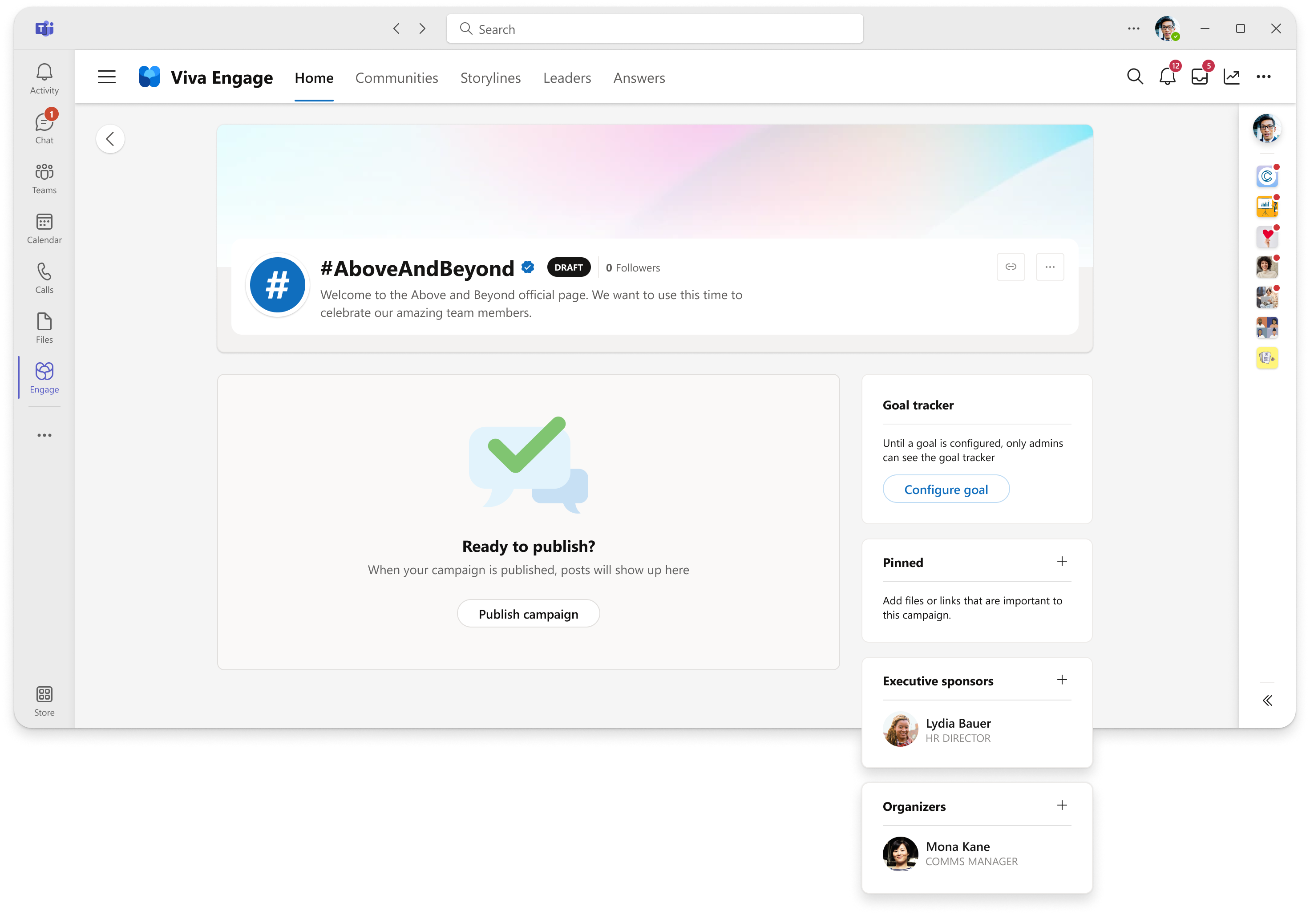Open the search panel in Engage
Image resolution: width=1310 pixels, height=915 pixels.
click(1134, 77)
